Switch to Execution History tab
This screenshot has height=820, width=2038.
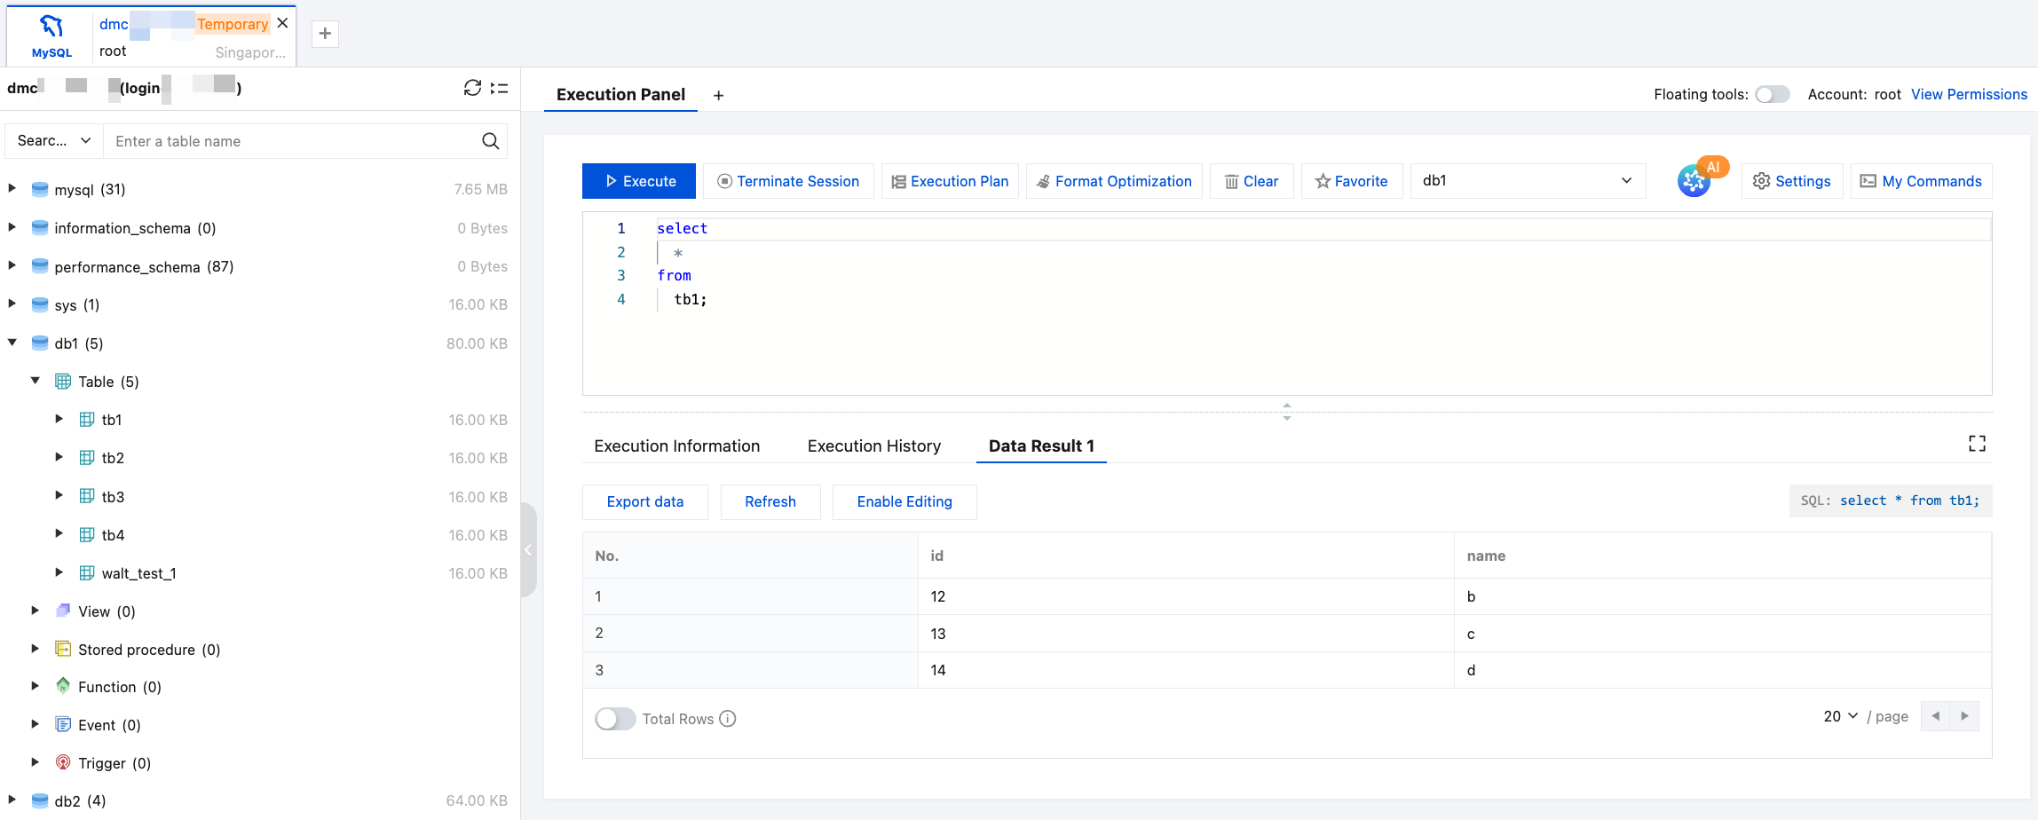click(x=873, y=446)
